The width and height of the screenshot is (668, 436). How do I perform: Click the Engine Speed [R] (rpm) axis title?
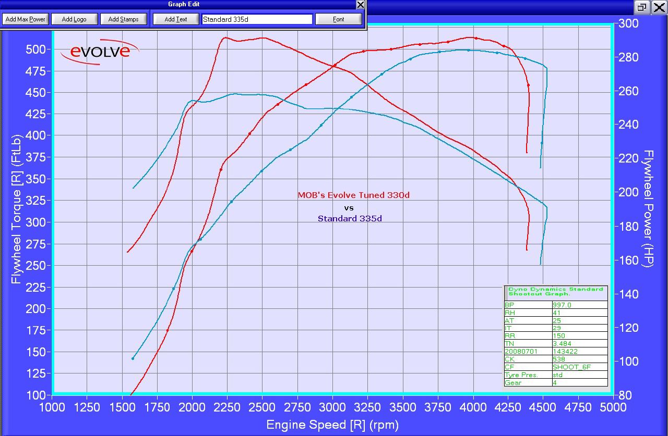click(332, 425)
